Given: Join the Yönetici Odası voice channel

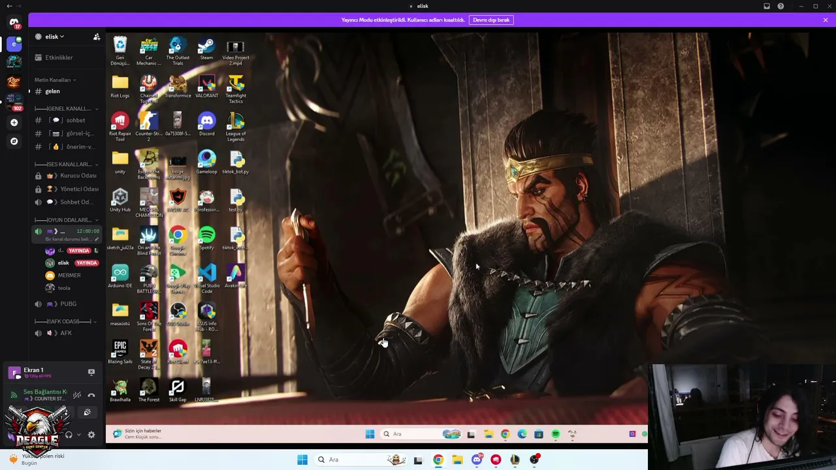Looking at the screenshot, I should click(67, 189).
